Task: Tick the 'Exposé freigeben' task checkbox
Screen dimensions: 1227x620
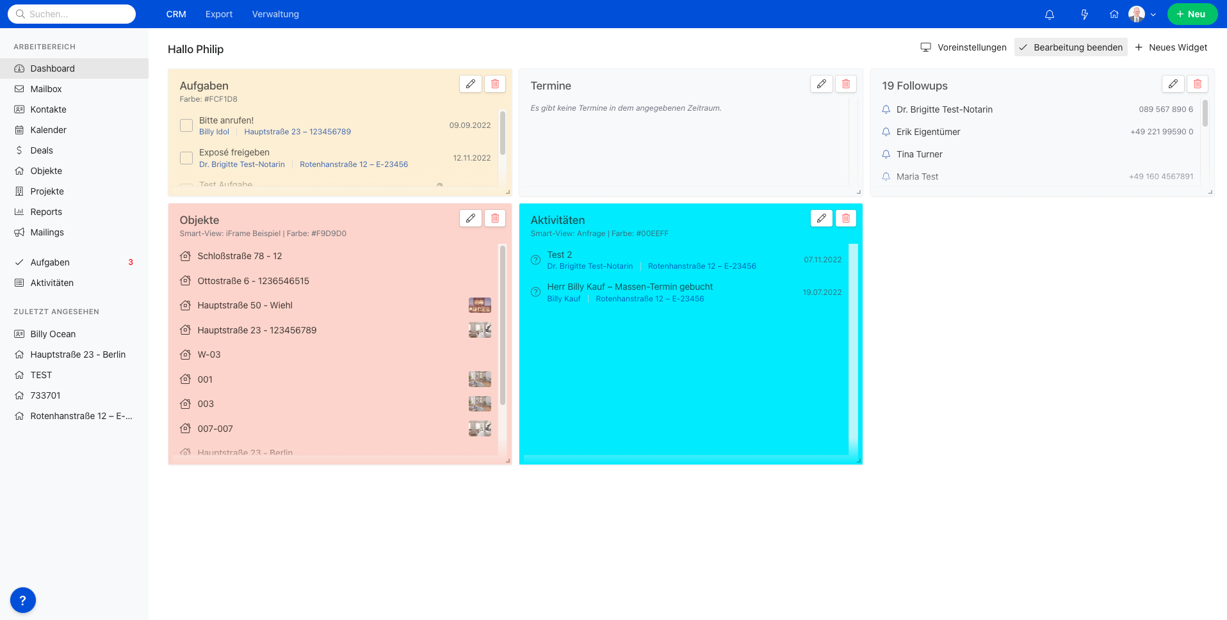Action: point(186,158)
